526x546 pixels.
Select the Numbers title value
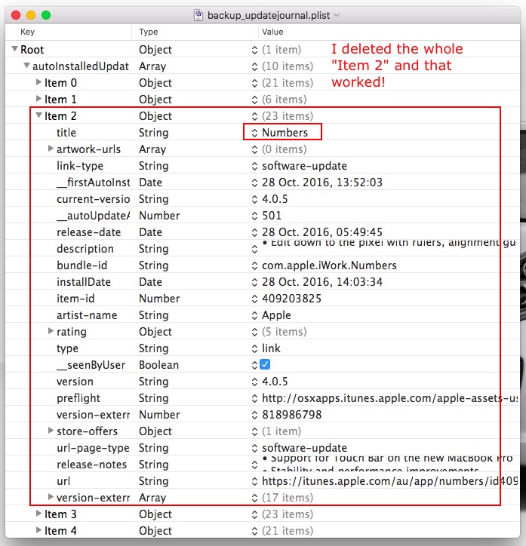(285, 133)
